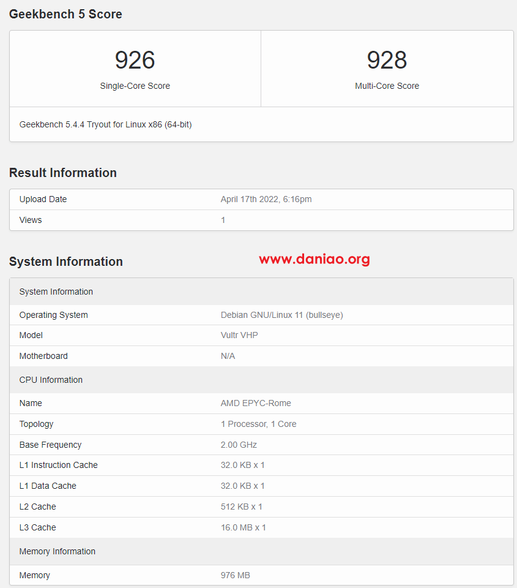This screenshot has width=517, height=588.
Task: Click the Views label
Action: click(x=31, y=220)
